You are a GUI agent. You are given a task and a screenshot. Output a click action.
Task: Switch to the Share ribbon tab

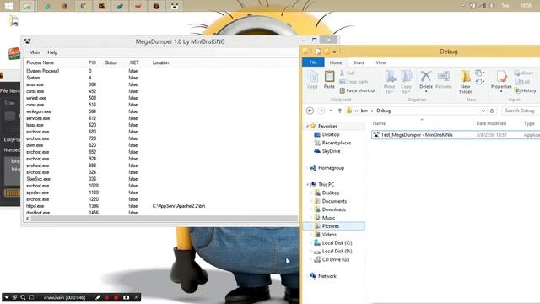click(359, 62)
